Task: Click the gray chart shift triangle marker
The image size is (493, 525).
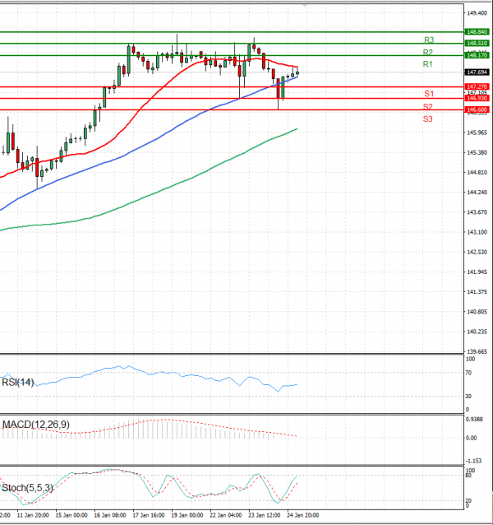Action: pos(304,6)
